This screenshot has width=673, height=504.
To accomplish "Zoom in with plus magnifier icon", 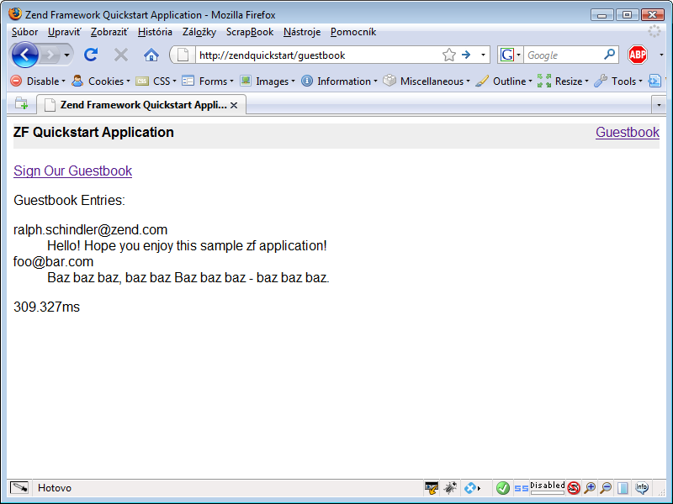I will 591,488.
